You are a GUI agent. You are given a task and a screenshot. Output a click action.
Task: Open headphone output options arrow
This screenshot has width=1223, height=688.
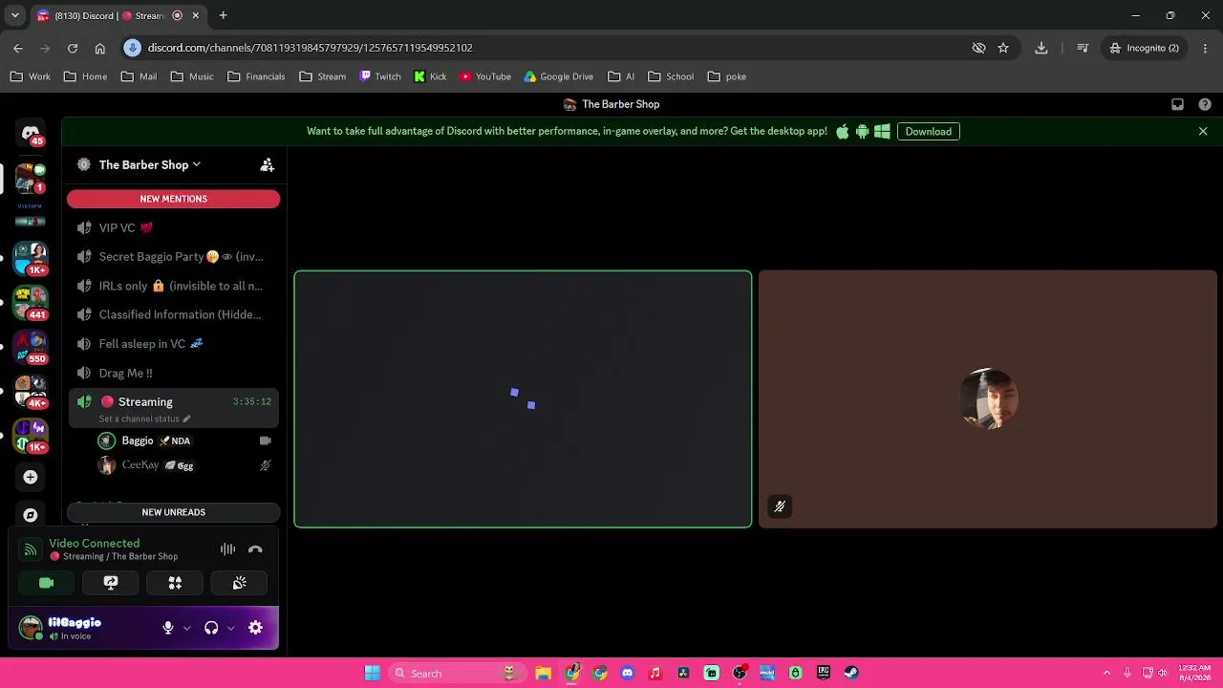pos(230,628)
